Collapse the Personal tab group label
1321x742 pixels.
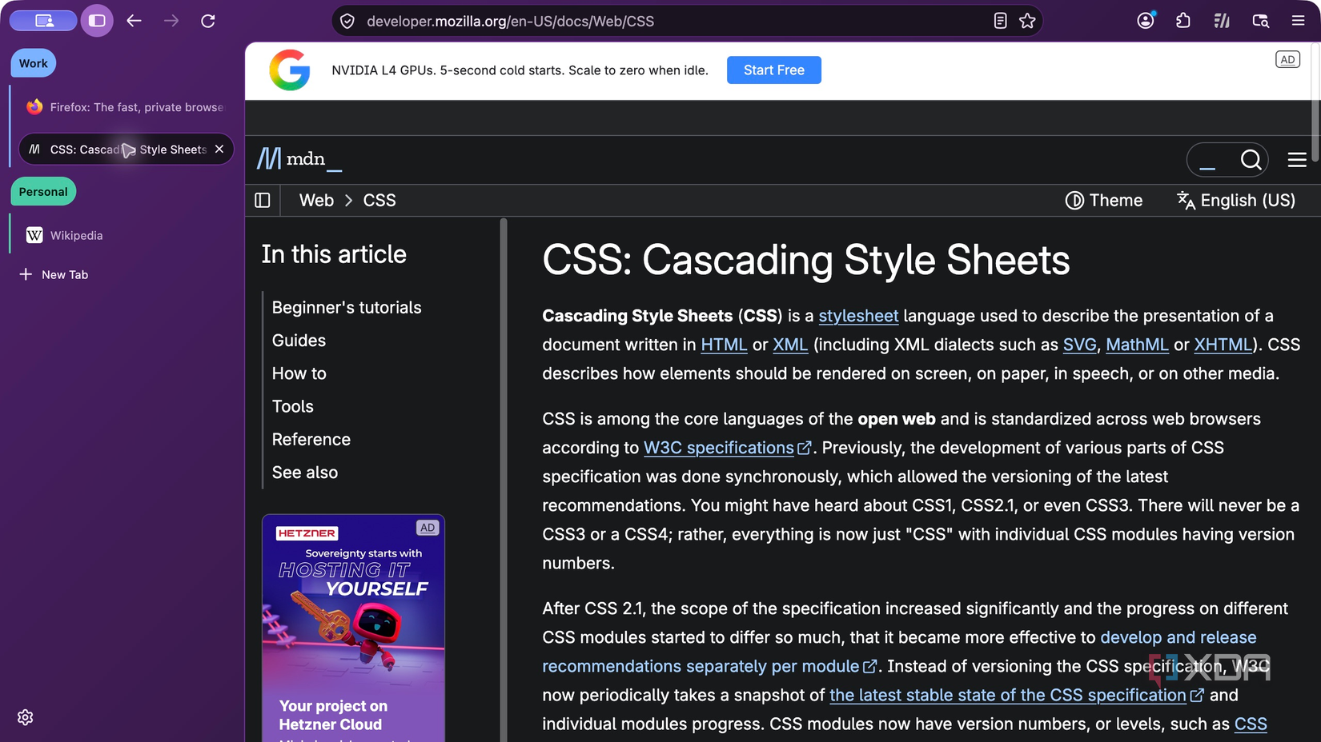click(43, 192)
